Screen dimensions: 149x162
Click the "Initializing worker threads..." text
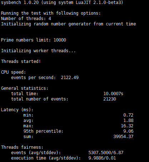(x=38, y=51)
